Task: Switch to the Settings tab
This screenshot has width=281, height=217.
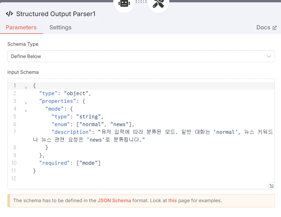Action: [61, 27]
